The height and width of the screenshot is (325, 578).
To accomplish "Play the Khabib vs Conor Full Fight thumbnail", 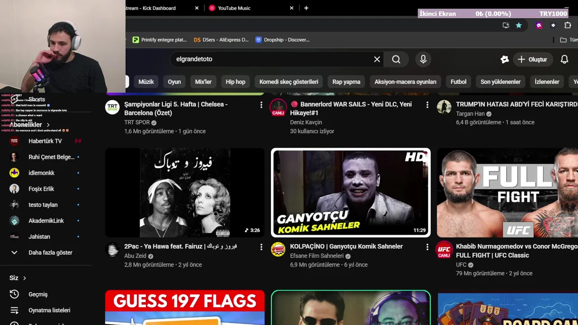I will [508, 193].
